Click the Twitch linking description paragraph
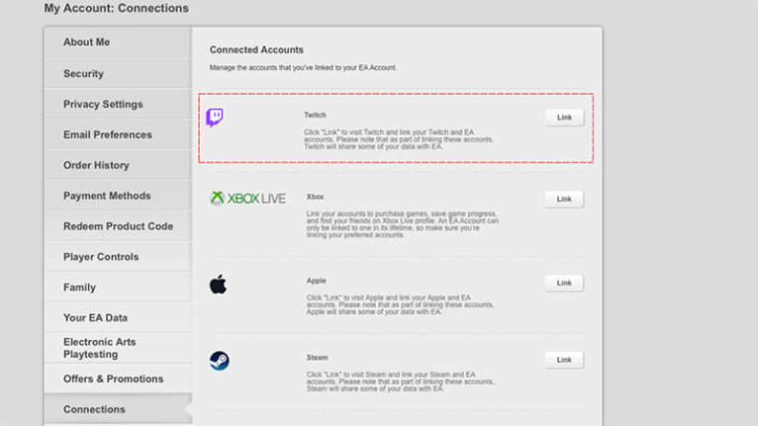 click(399, 139)
